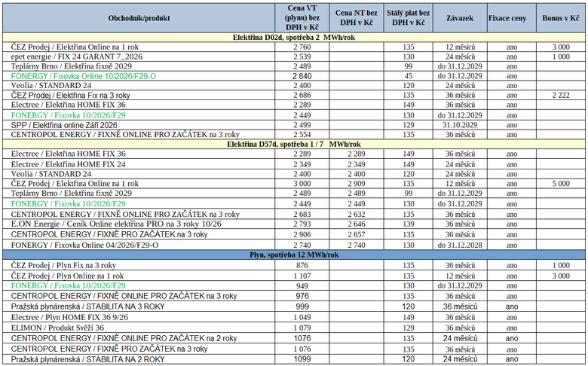Select the E.ON Energie Ceník Online row
The width and height of the screenshot is (588, 366).
pos(294,224)
